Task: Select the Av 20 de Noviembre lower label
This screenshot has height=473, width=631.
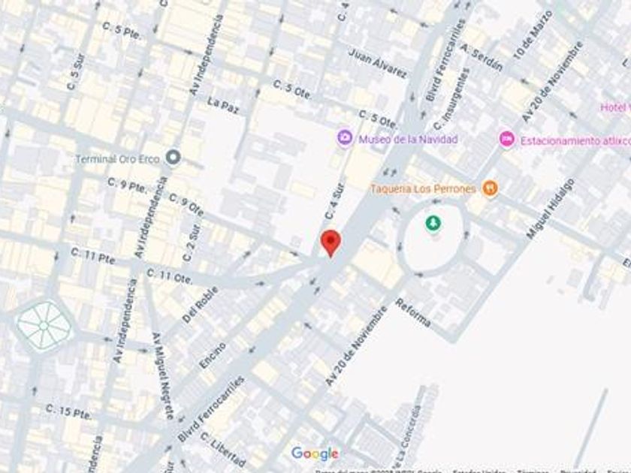Action: (x=356, y=346)
